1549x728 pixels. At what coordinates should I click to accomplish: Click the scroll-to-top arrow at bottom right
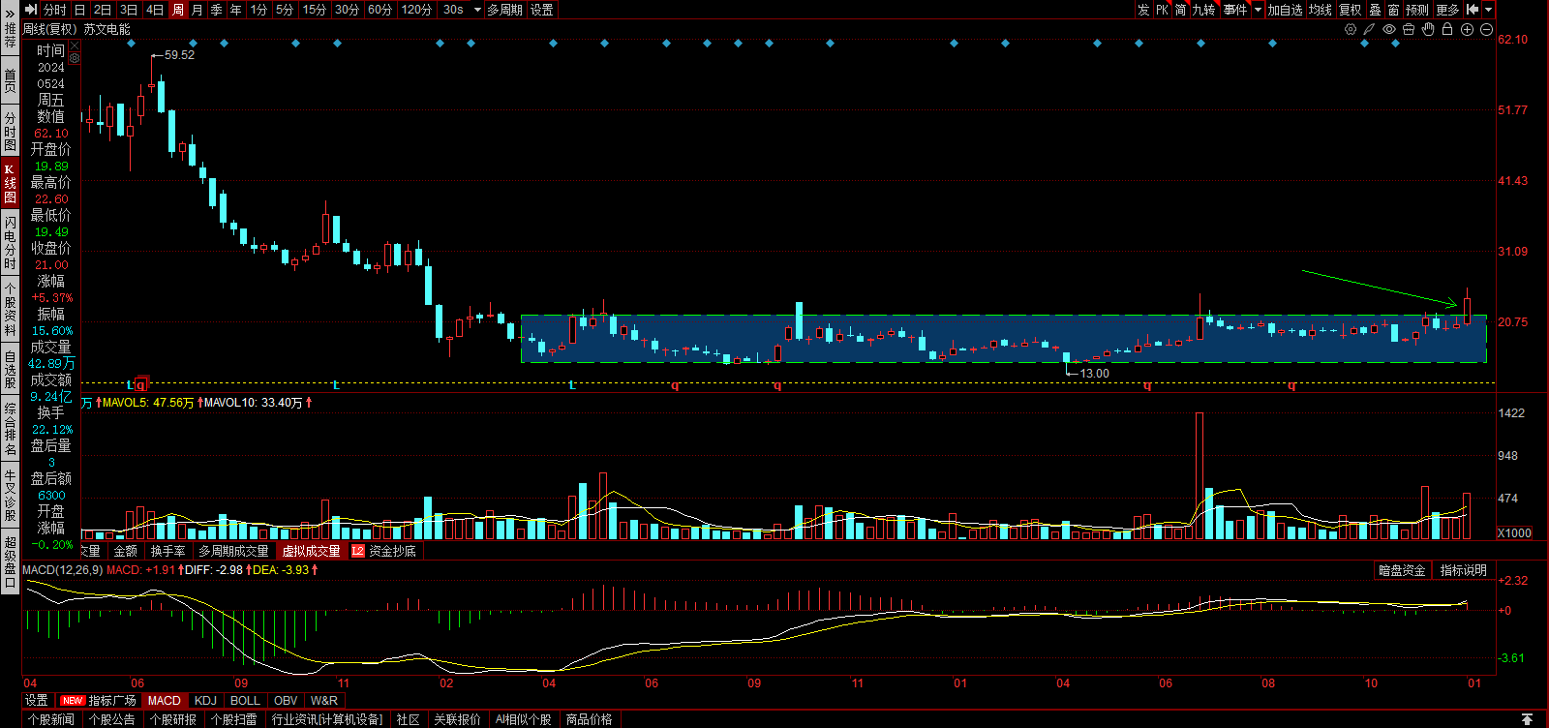coord(1527,719)
